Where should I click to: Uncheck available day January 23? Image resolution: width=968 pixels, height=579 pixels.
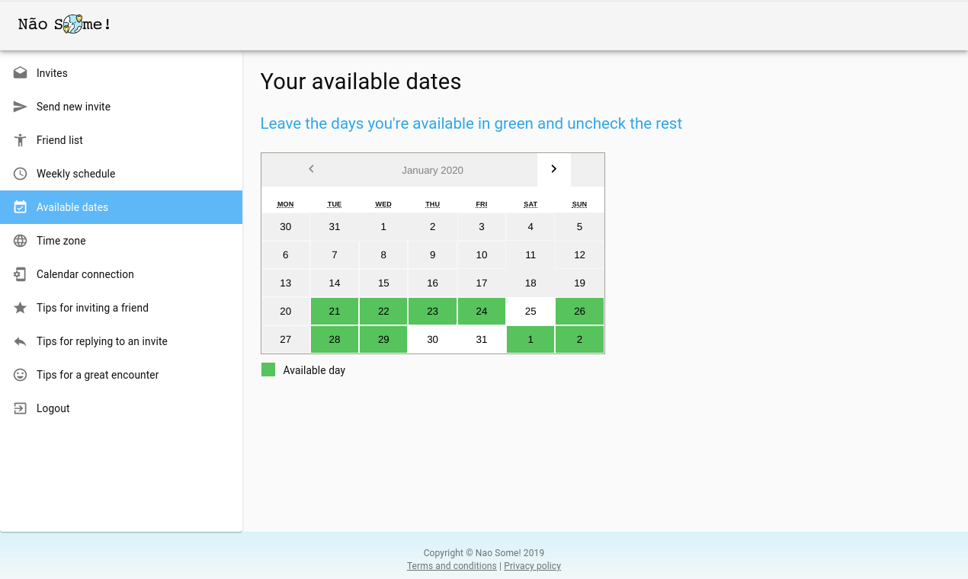pyautogui.click(x=432, y=311)
